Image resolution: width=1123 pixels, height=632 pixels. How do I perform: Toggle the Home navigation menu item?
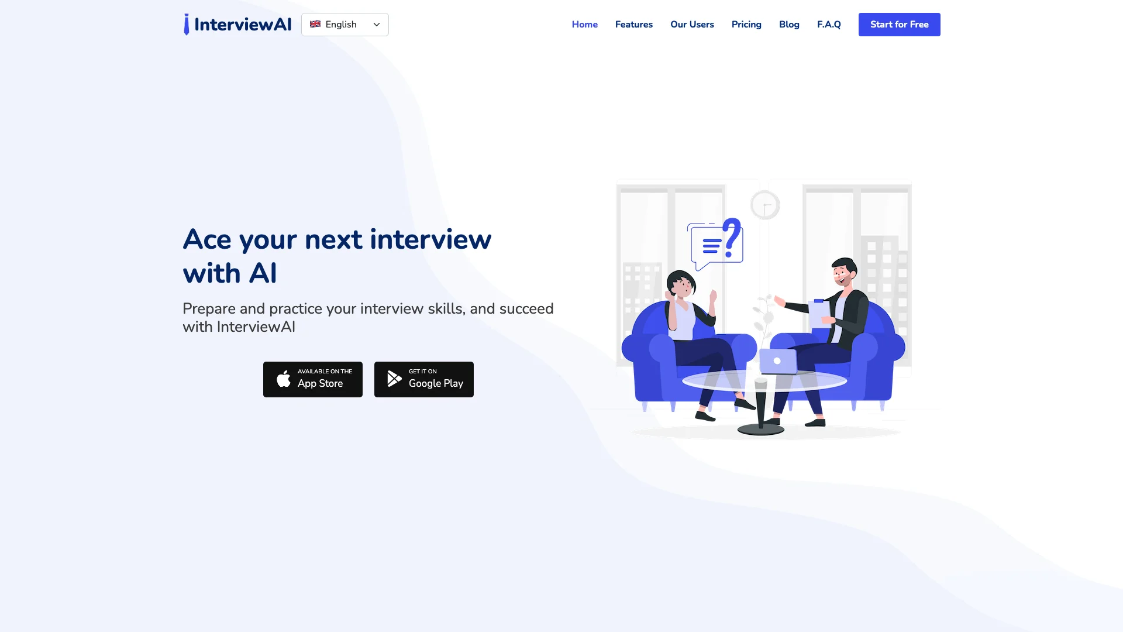pyautogui.click(x=585, y=24)
